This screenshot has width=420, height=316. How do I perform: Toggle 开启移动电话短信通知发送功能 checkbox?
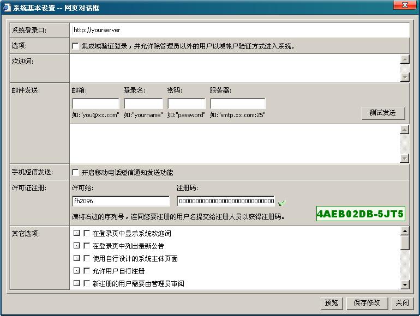pyautogui.click(x=76, y=173)
